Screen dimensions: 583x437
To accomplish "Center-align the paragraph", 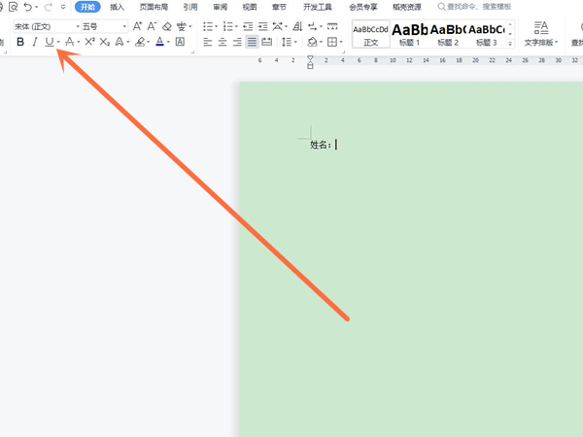I will point(223,43).
